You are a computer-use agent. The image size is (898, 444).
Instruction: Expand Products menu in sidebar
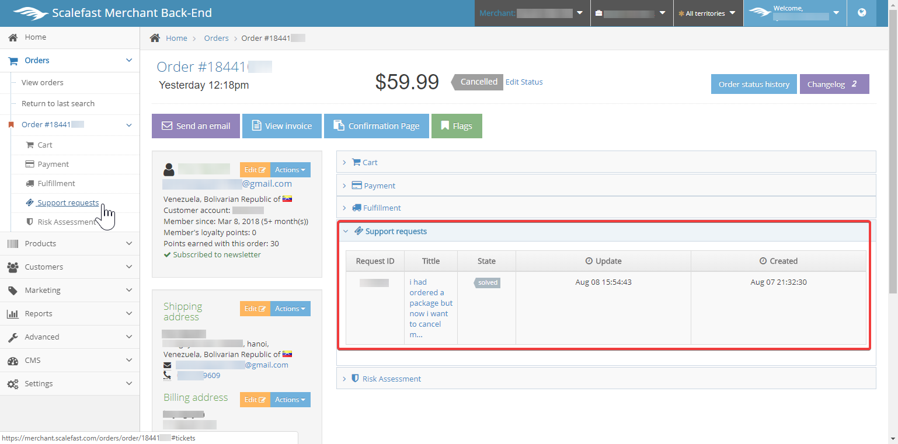70,243
